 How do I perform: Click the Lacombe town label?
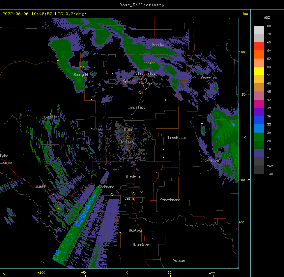[148, 63]
